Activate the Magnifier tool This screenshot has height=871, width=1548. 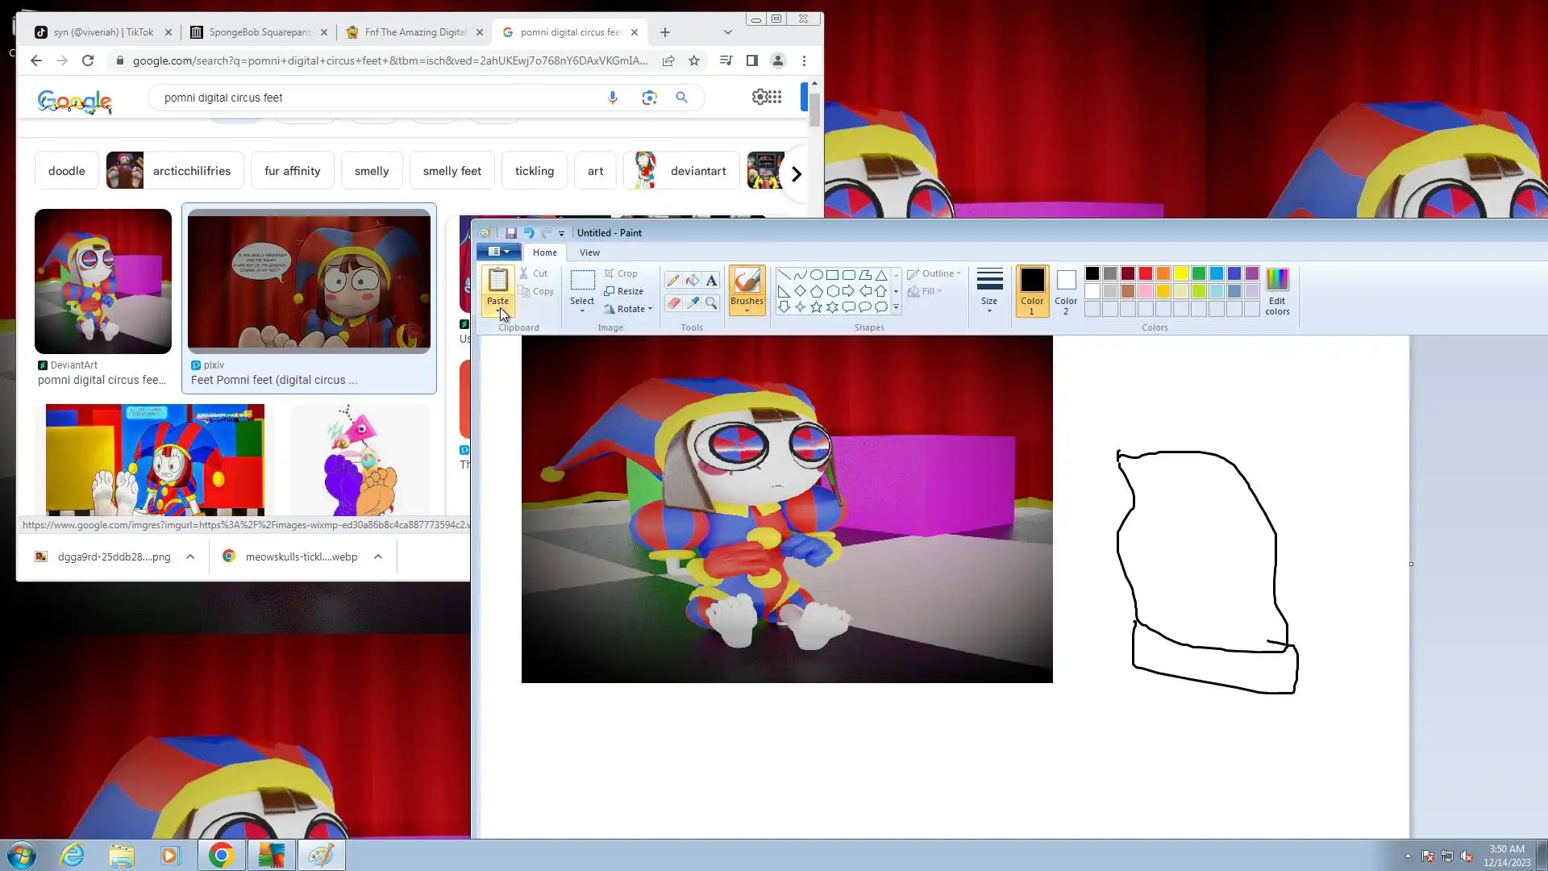[711, 303]
